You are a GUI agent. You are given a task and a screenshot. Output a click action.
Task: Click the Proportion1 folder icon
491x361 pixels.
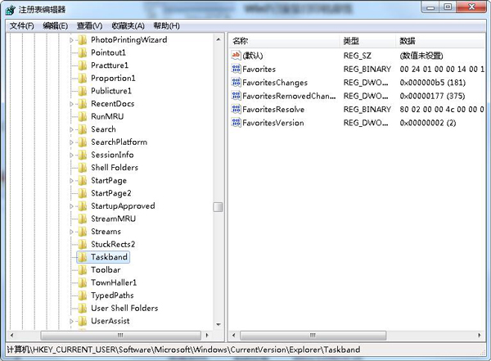click(x=83, y=78)
